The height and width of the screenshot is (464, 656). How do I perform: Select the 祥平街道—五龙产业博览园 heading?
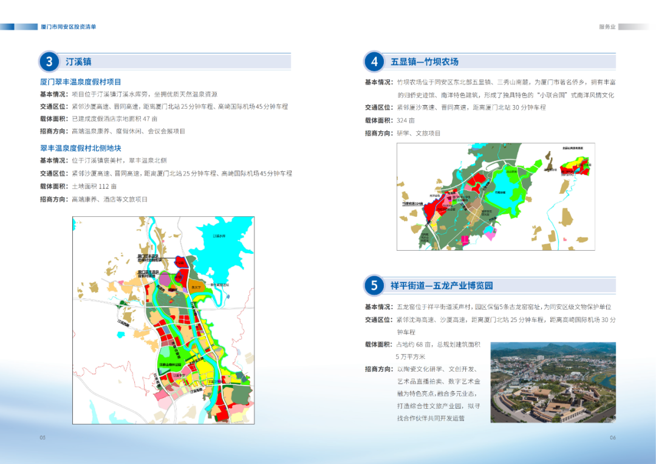pyautogui.click(x=441, y=285)
